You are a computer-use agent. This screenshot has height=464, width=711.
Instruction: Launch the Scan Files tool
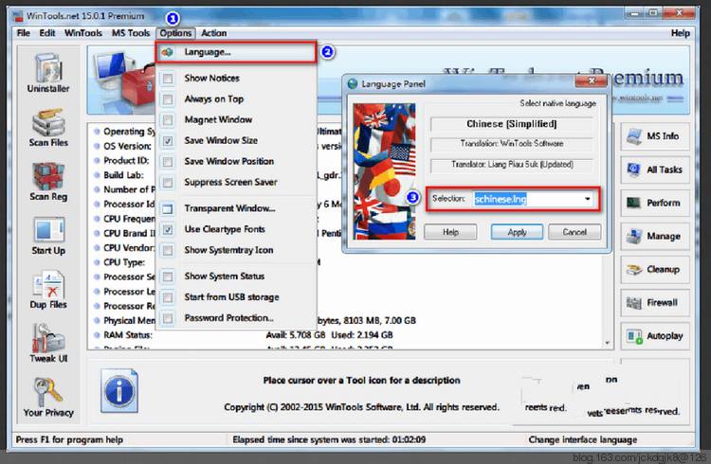coord(48,128)
